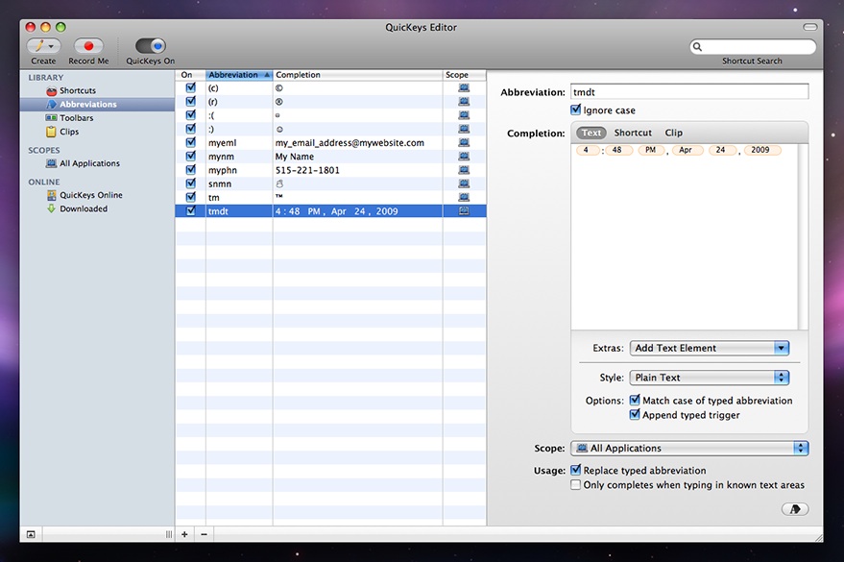
Task: Click the minutes token 48 in completion
Action: tap(617, 150)
